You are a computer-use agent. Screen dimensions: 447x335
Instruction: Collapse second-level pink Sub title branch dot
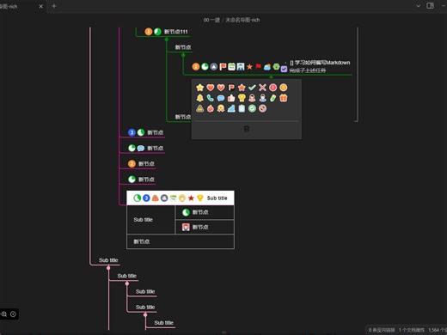click(x=127, y=283)
